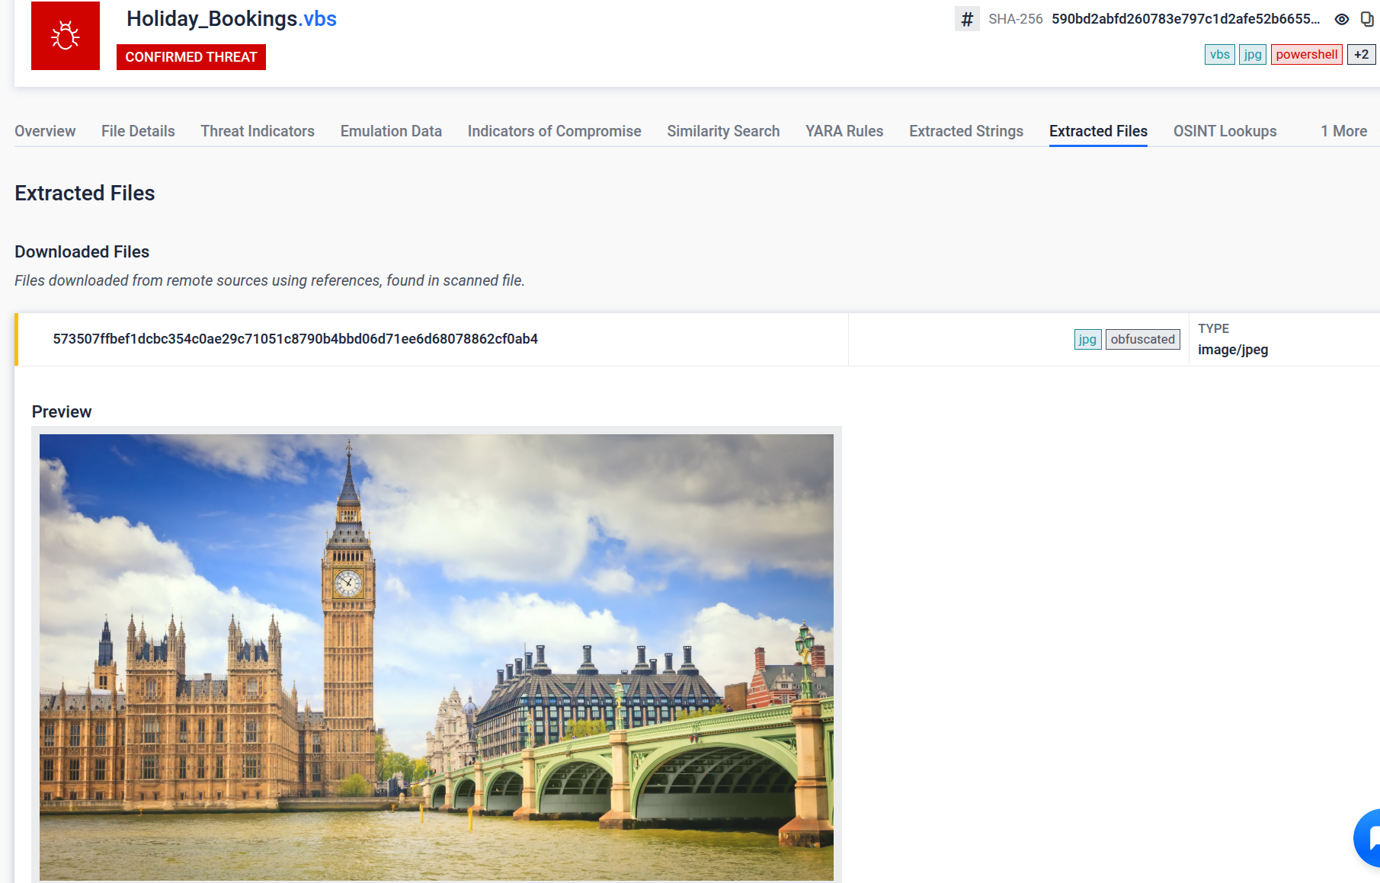
Task: Click the jpg tag on downloaded file row
Action: 1087,340
